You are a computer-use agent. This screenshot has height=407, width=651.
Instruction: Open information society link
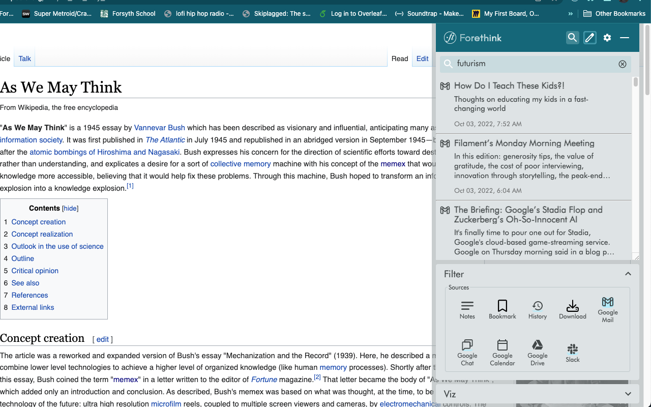(x=32, y=140)
